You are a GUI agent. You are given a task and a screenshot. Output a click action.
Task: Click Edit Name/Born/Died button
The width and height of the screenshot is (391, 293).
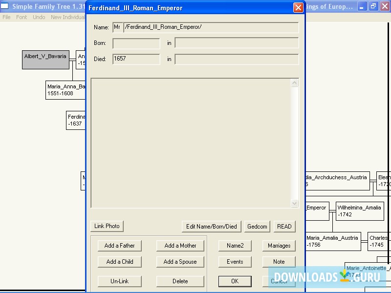pyautogui.click(x=212, y=227)
